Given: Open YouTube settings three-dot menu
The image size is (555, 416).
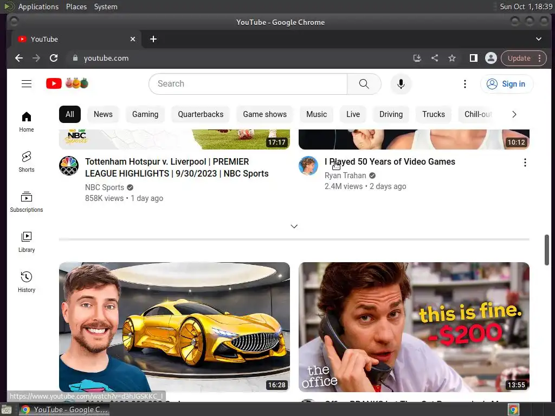Looking at the screenshot, I should click(464, 84).
